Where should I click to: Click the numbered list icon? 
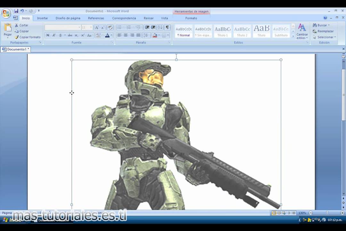129,27
